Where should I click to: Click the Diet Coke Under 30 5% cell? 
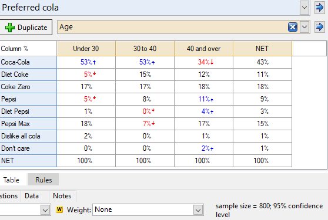tap(86, 75)
